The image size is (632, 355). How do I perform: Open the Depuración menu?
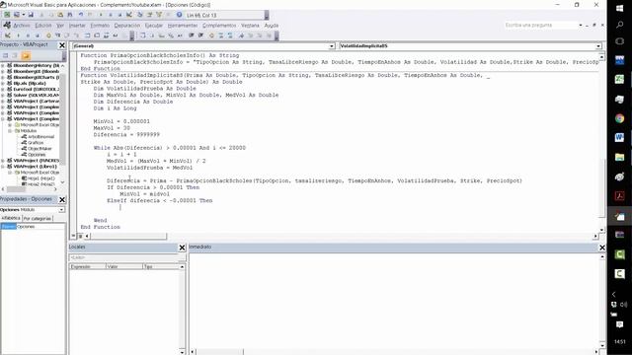tap(127, 26)
